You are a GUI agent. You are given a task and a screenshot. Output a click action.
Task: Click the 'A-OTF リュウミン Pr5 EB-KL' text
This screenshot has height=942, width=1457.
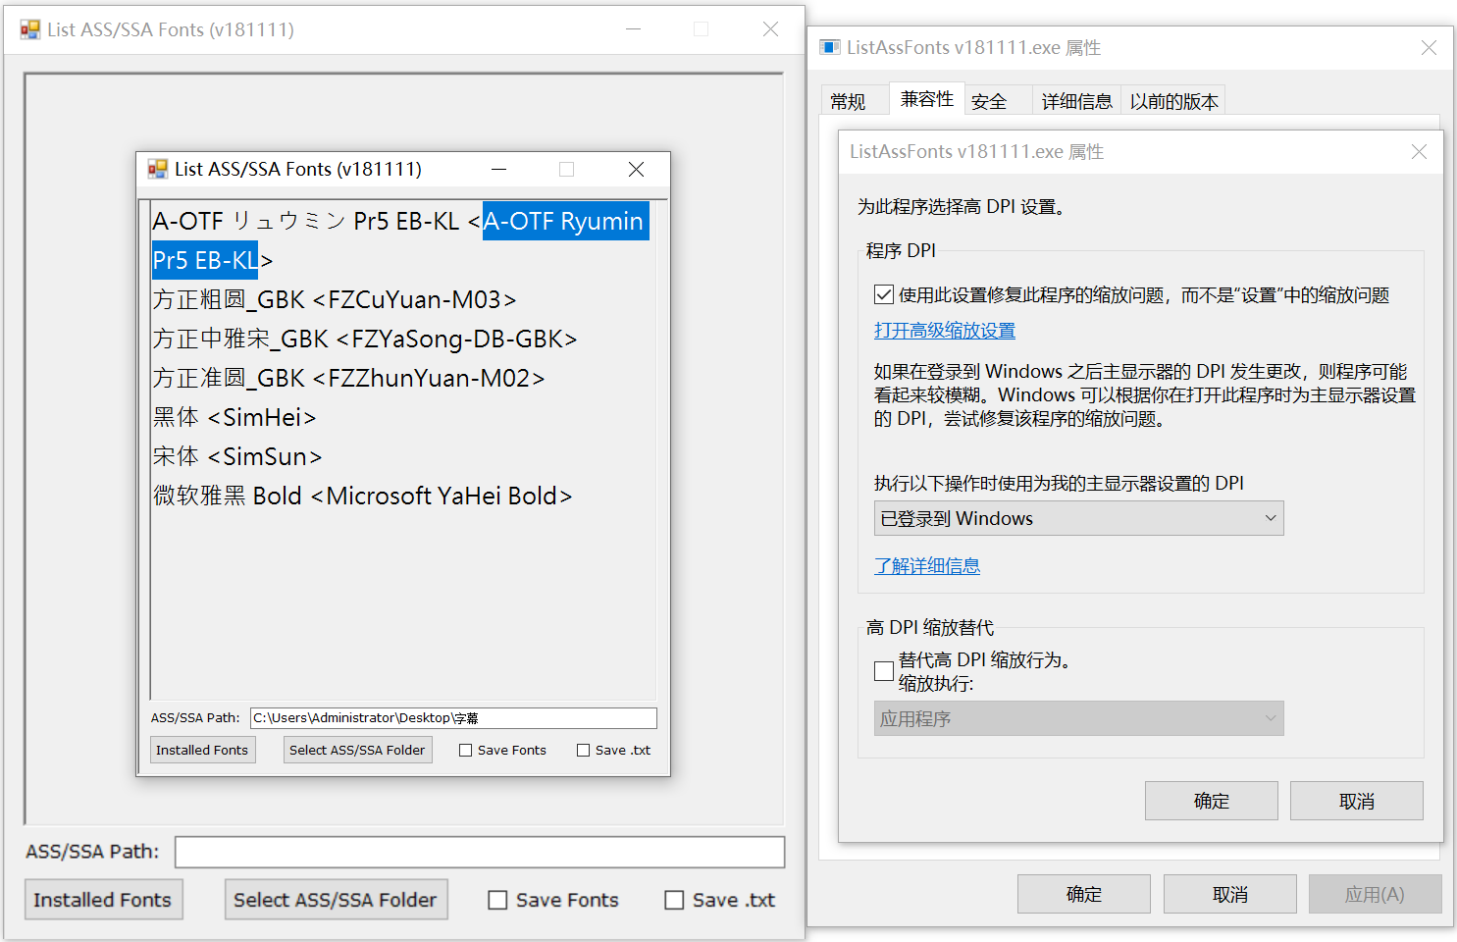(x=306, y=221)
